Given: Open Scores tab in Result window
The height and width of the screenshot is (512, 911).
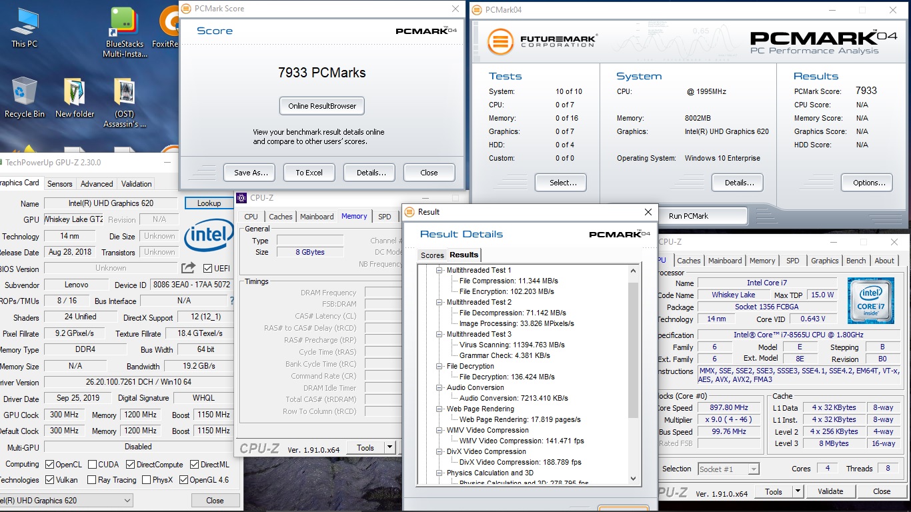Looking at the screenshot, I should pyautogui.click(x=432, y=255).
